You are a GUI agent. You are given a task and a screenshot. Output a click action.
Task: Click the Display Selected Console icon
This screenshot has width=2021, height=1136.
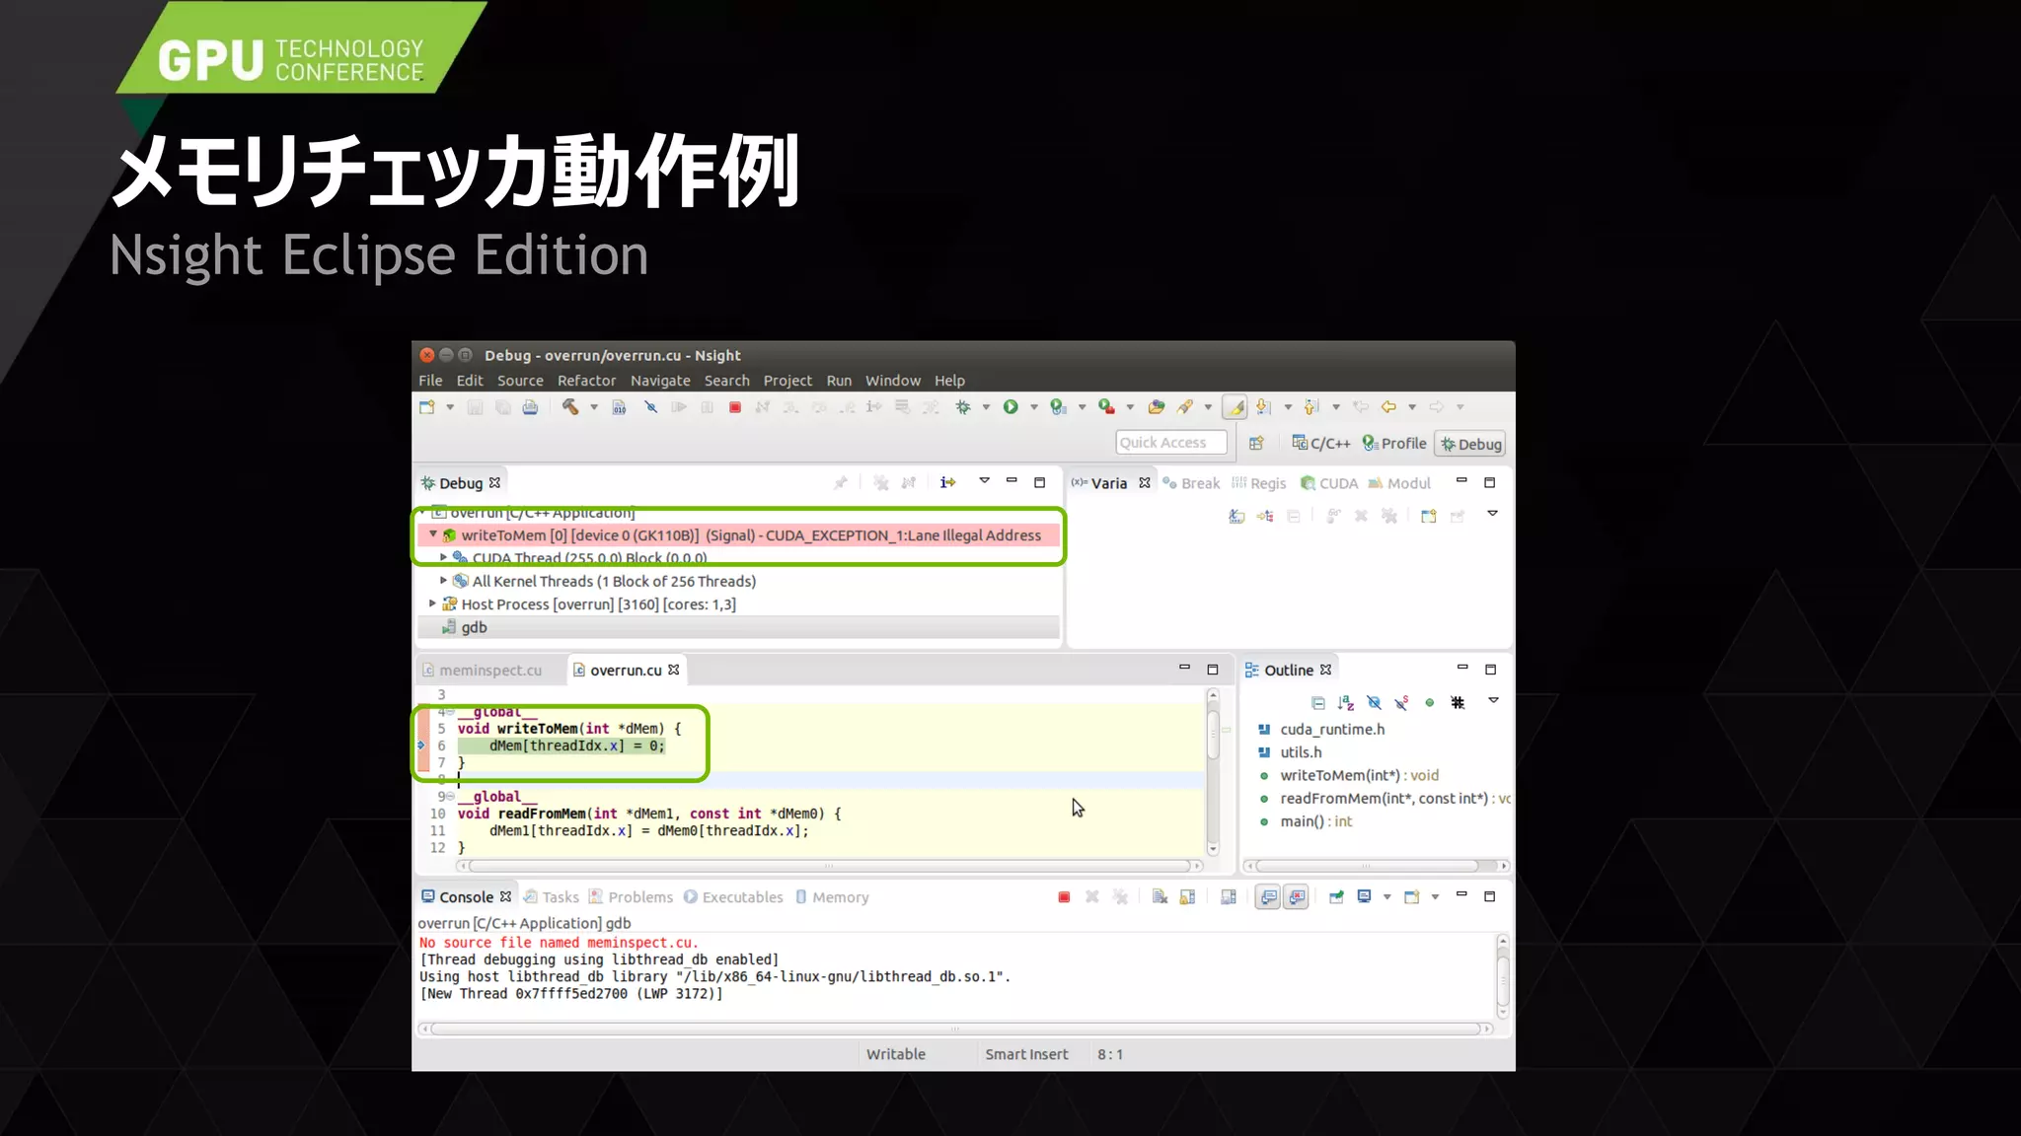(1364, 897)
